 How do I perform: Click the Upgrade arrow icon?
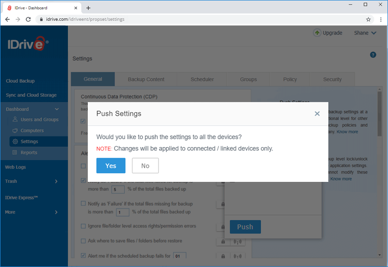pyautogui.click(x=317, y=33)
